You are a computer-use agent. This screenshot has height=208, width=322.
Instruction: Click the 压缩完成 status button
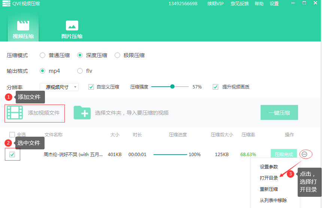click(283, 154)
